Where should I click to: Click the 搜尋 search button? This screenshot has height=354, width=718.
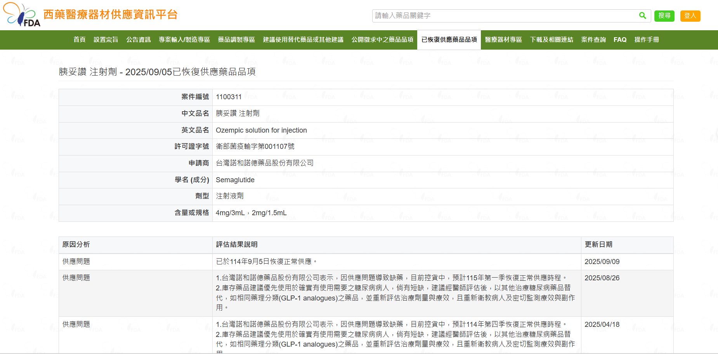[x=664, y=16]
